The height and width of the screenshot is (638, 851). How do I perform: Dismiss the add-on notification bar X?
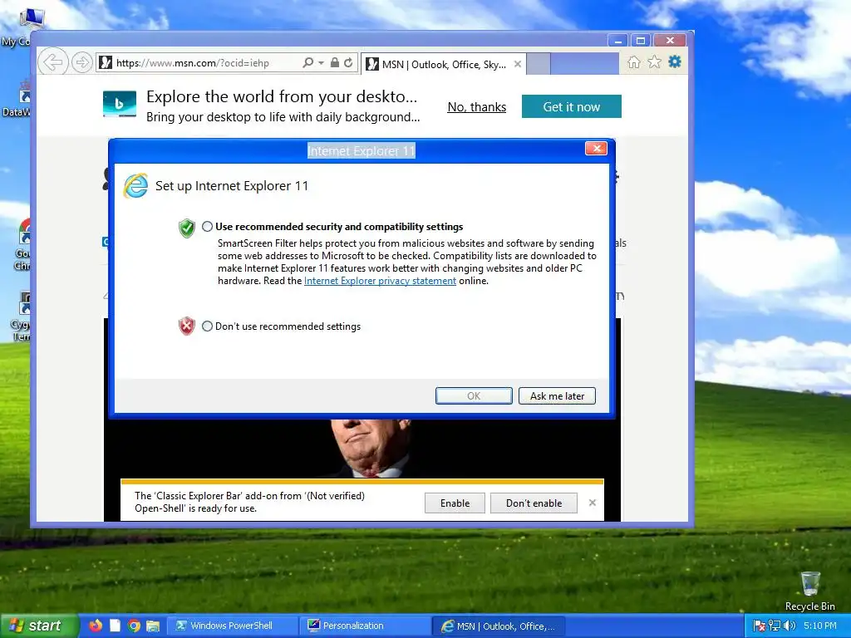click(x=593, y=503)
